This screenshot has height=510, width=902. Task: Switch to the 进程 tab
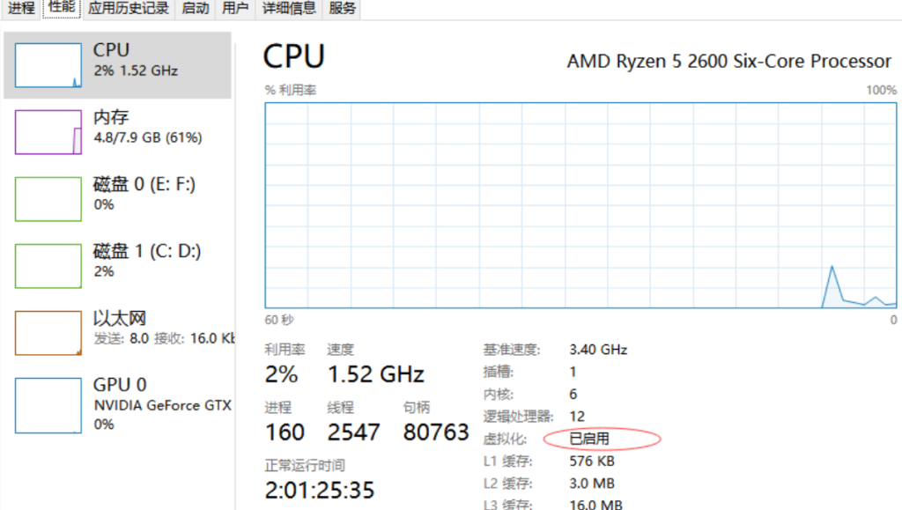(21, 9)
